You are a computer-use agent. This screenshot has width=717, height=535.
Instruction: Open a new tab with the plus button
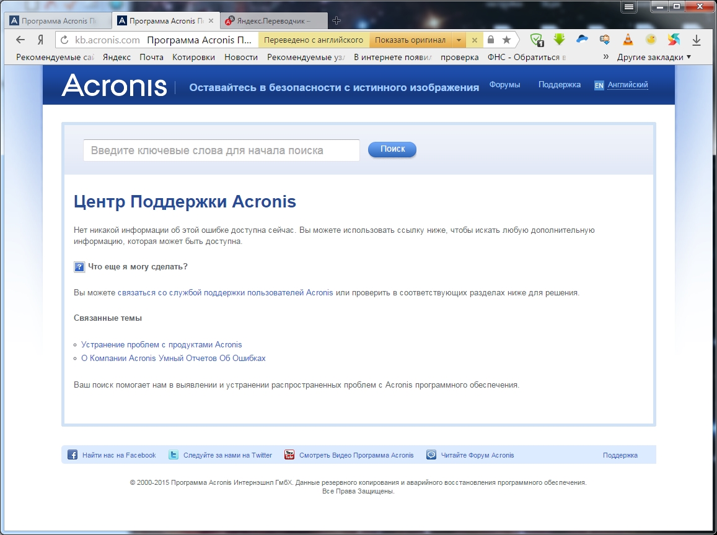(x=337, y=20)
